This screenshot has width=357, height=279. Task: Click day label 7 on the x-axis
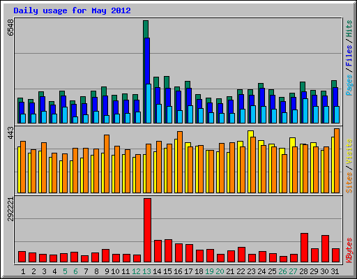tap(86, 271)
